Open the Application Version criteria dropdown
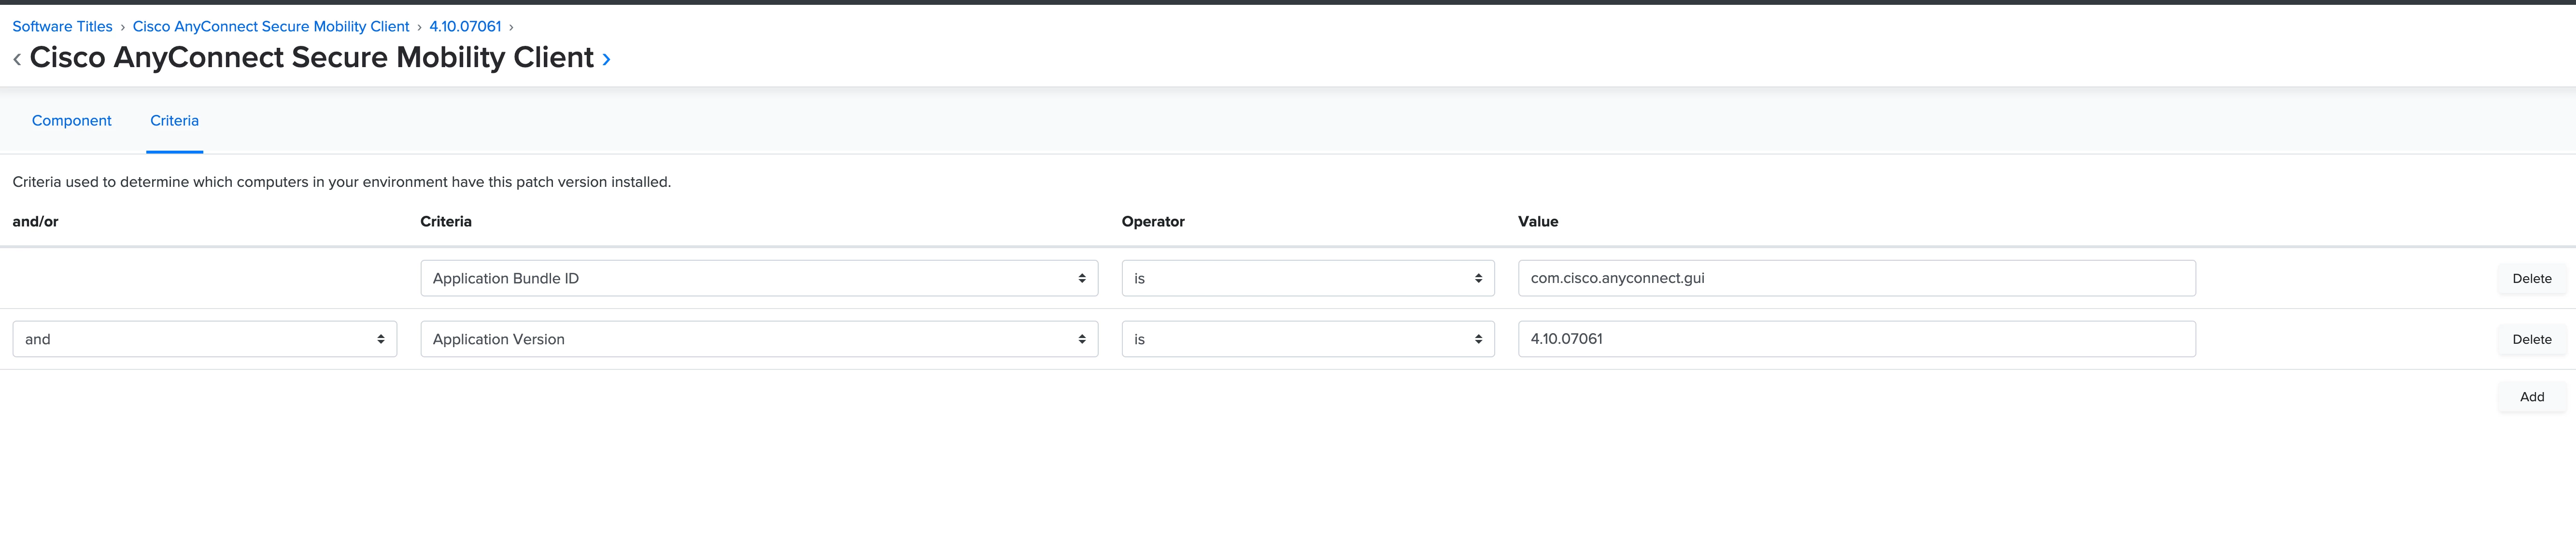2576x535 pixels. click(759, 339)
